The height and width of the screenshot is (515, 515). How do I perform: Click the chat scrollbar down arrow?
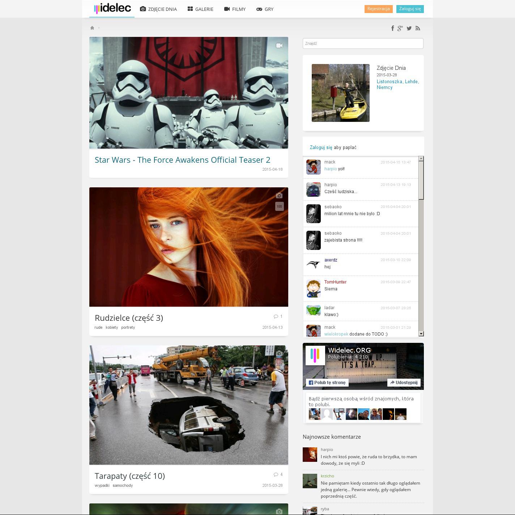tap(421, 334)
